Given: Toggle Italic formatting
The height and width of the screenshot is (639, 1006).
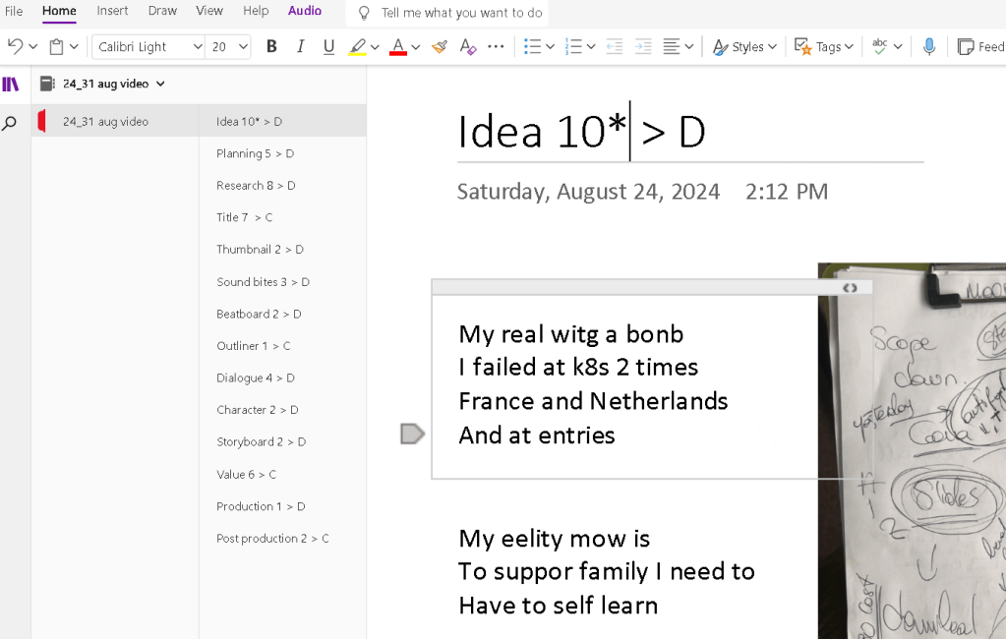Looking at the screenshot, I should point(300,46).
